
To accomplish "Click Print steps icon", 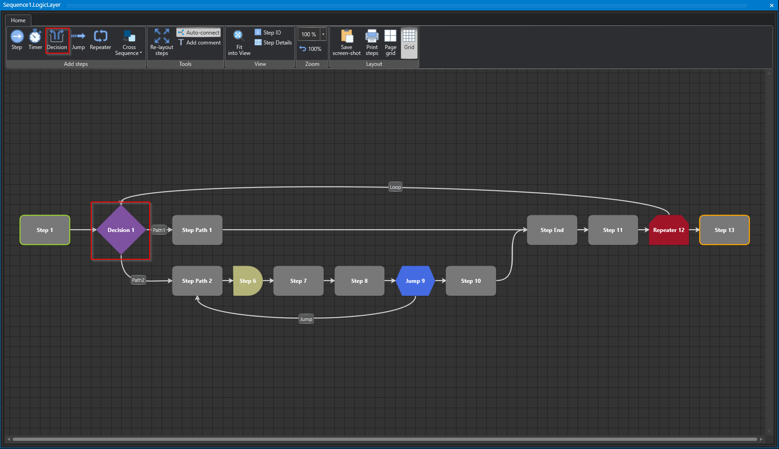I will pos(372,43).
